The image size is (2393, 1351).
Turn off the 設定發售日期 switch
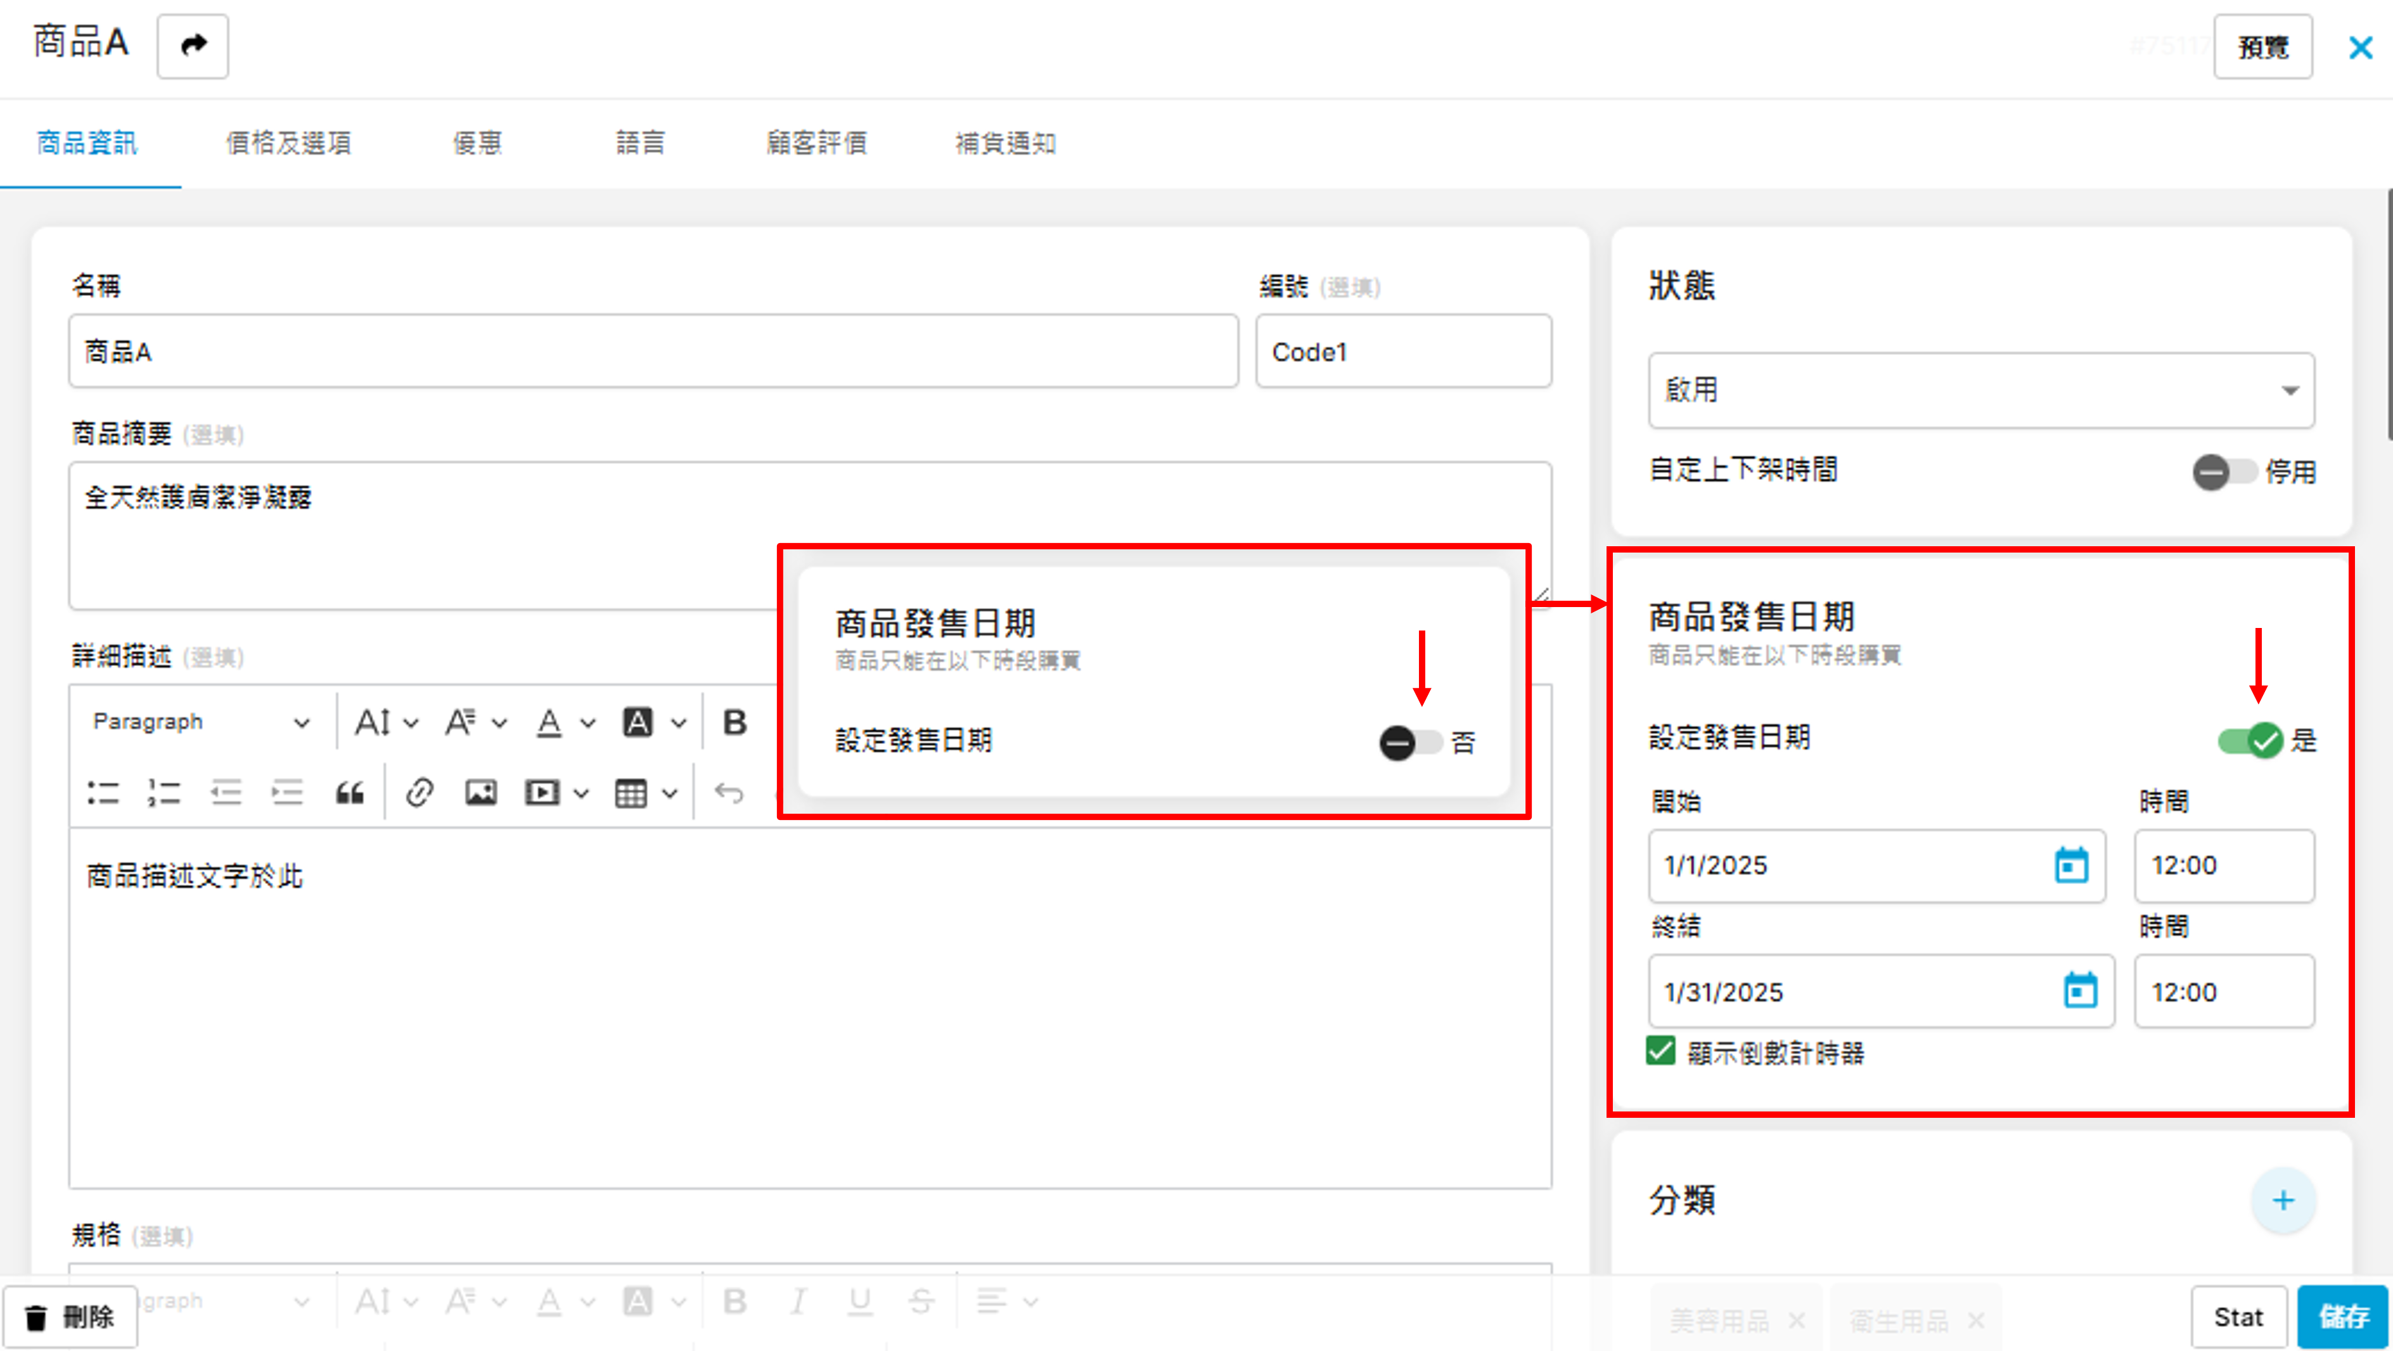coord(2250,741)
